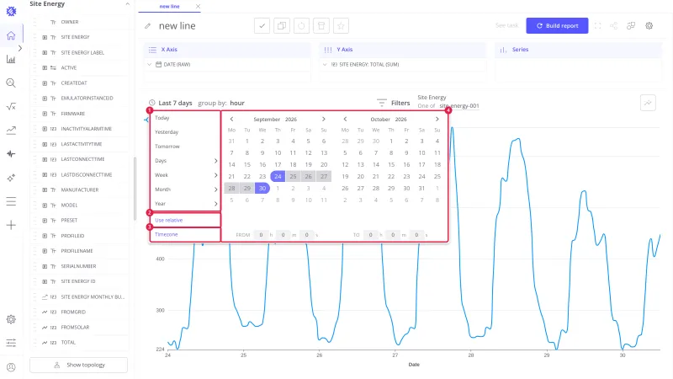Open the sliders preferences icon in sidebar
The image size is (673, 379).
[11, 343]
